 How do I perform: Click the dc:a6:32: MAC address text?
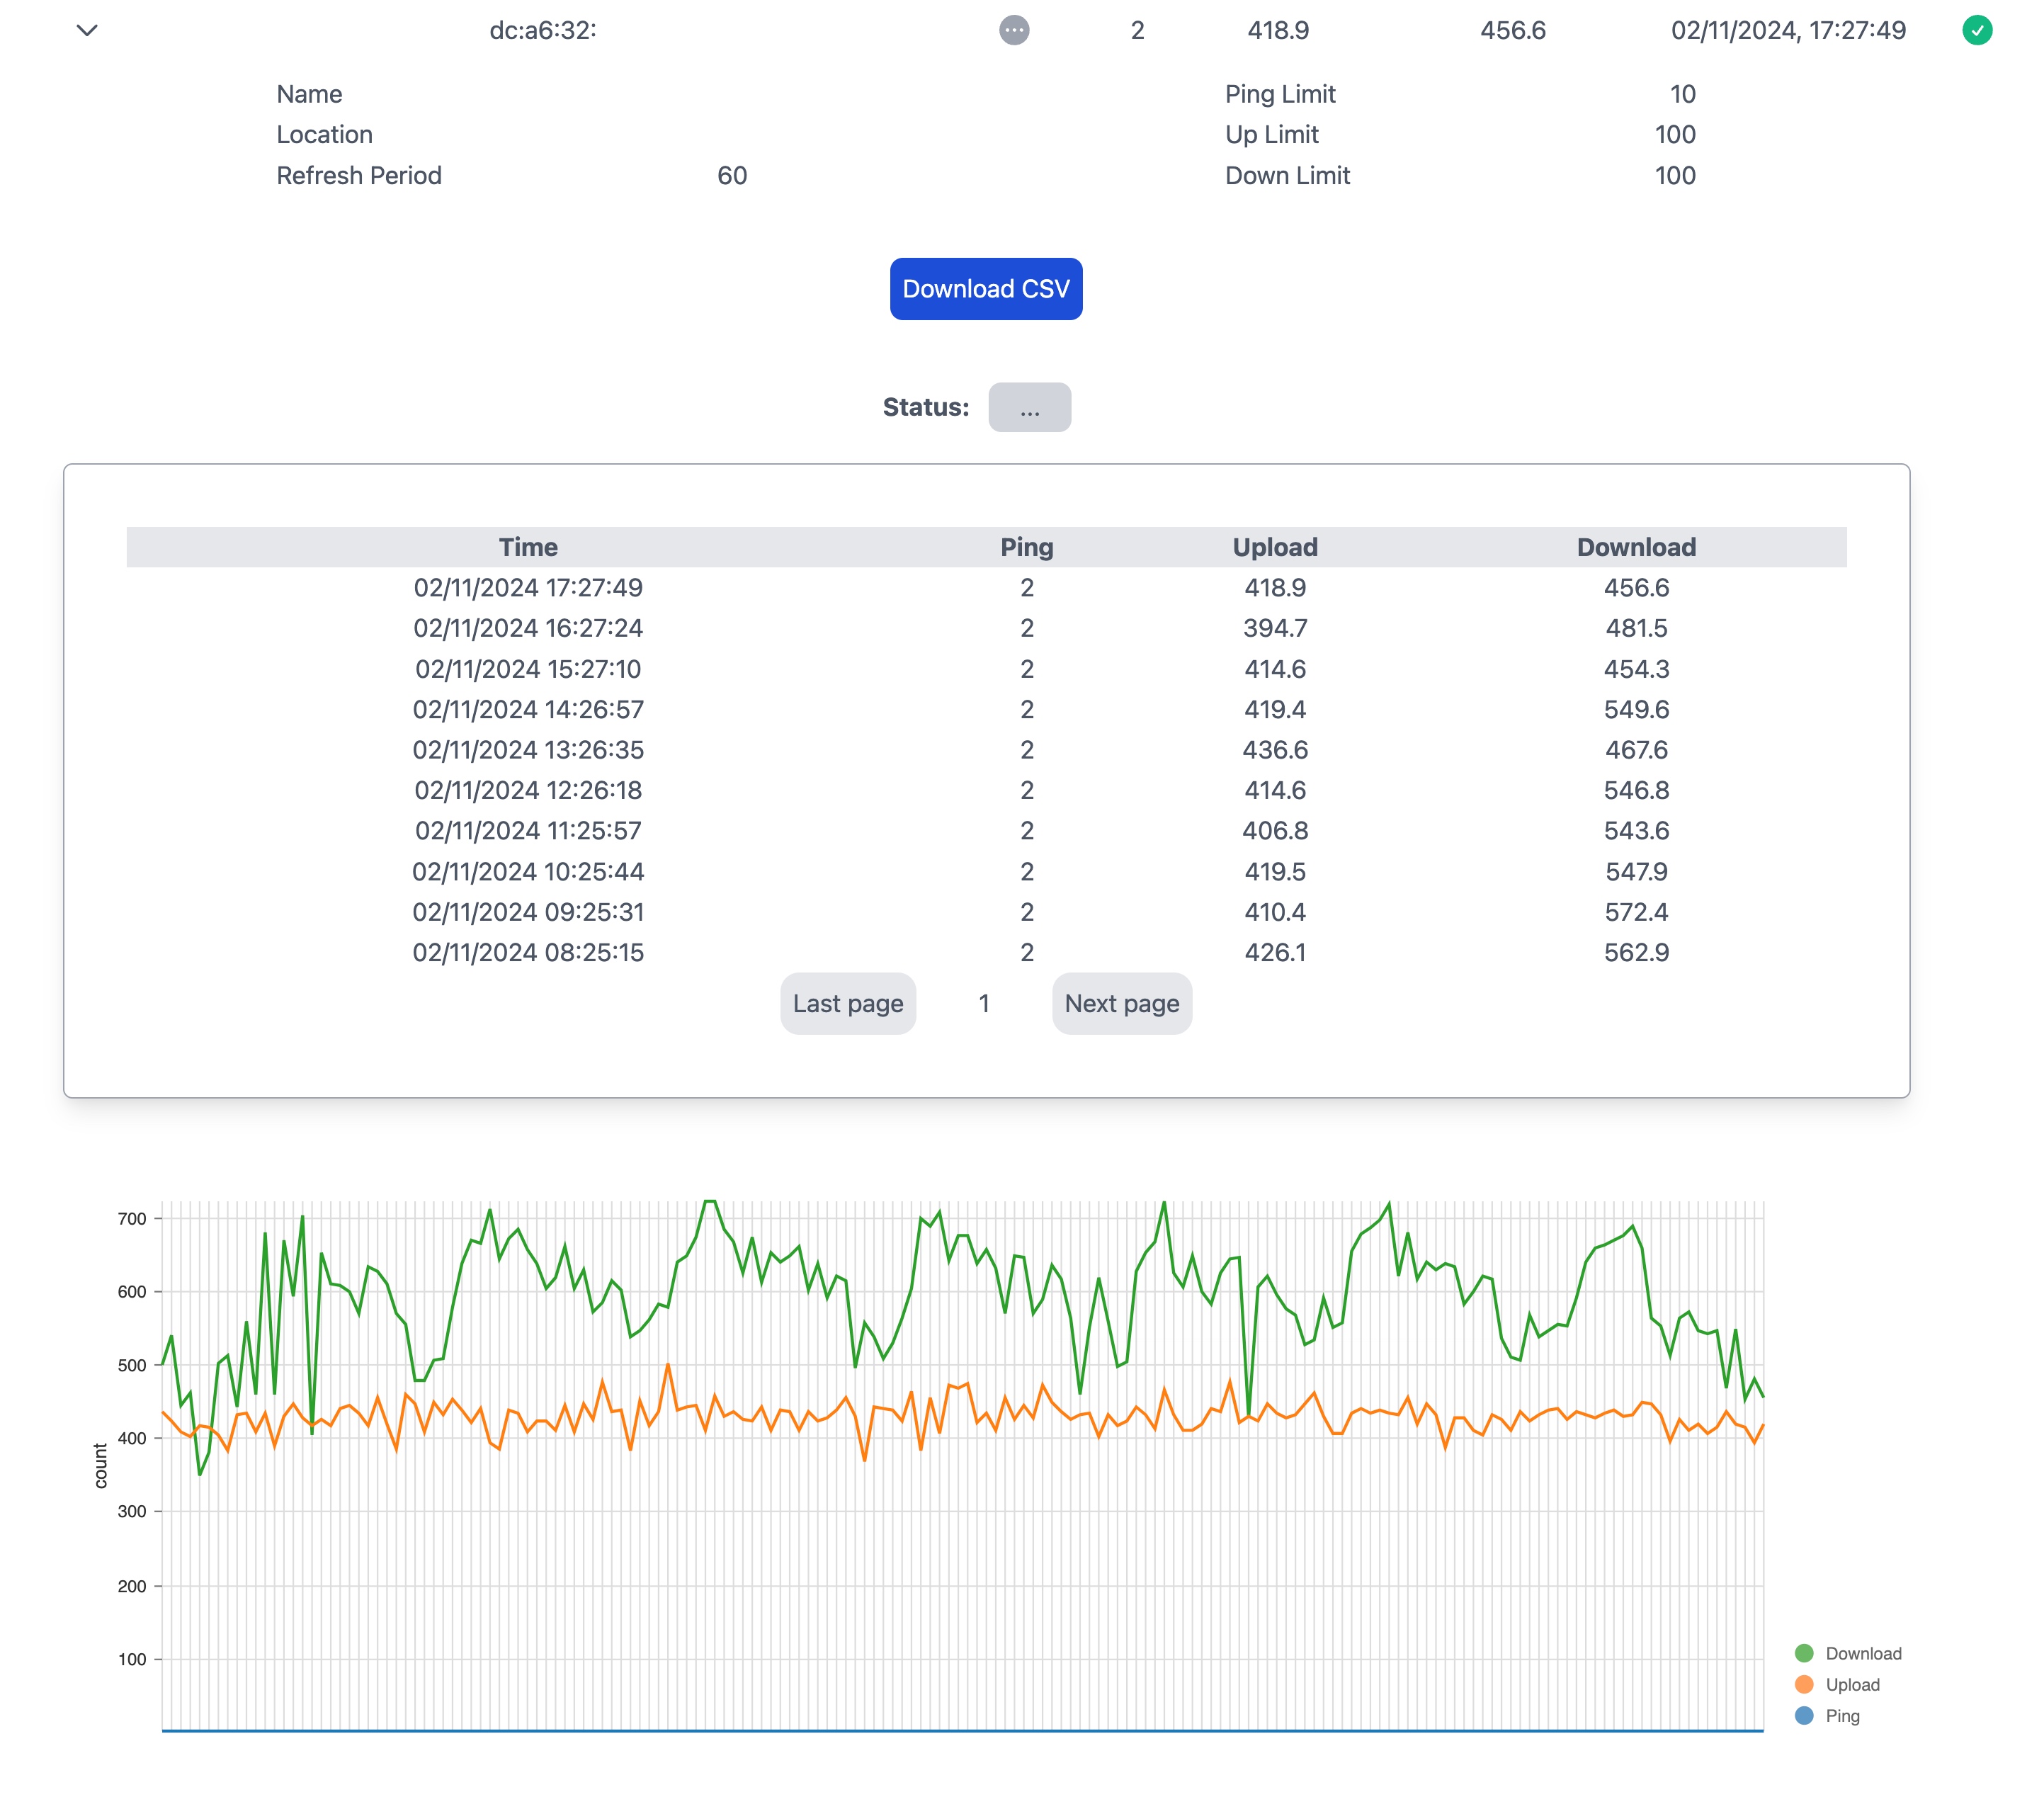tap(543, 31)
